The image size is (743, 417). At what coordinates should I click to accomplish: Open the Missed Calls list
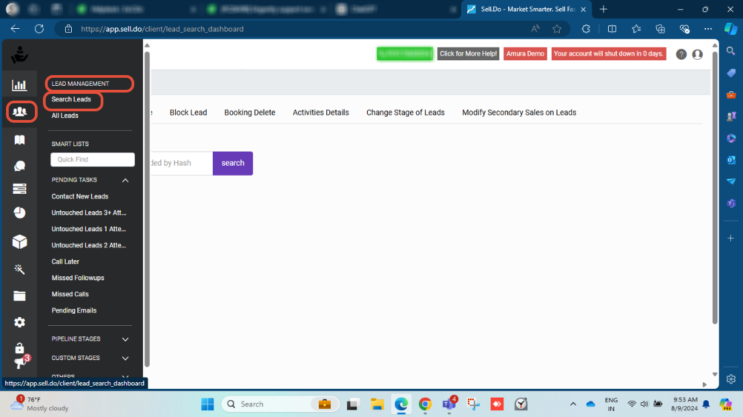point(70,294)
